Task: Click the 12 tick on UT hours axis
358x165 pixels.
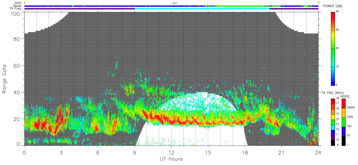Action: point(171,152)
